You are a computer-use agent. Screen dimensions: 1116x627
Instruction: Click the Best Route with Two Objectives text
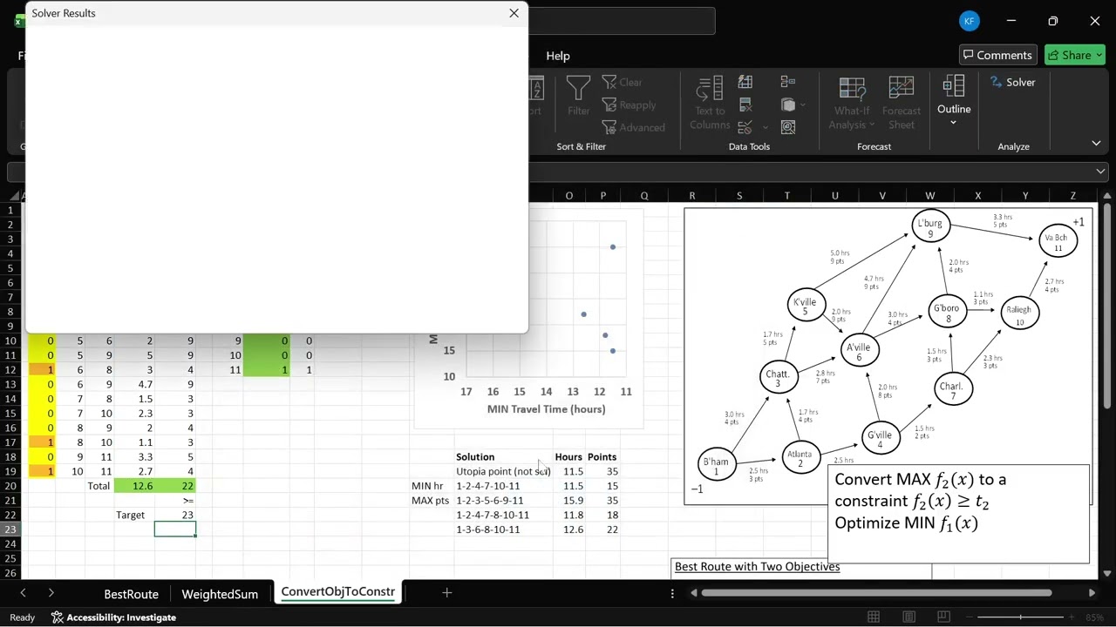coord(757,567)
